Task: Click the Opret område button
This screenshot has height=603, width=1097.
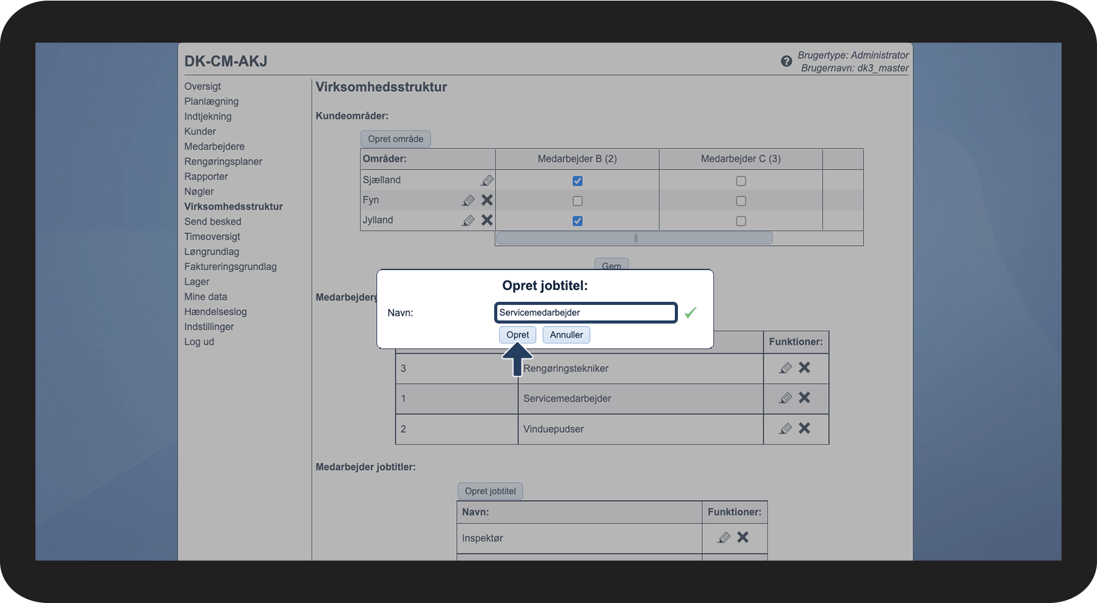Action: 395,139
